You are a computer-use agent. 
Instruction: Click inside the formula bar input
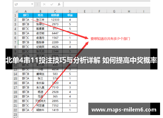(x=107, y=4)
